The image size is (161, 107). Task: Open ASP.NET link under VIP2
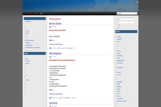(x=120, y=82)
